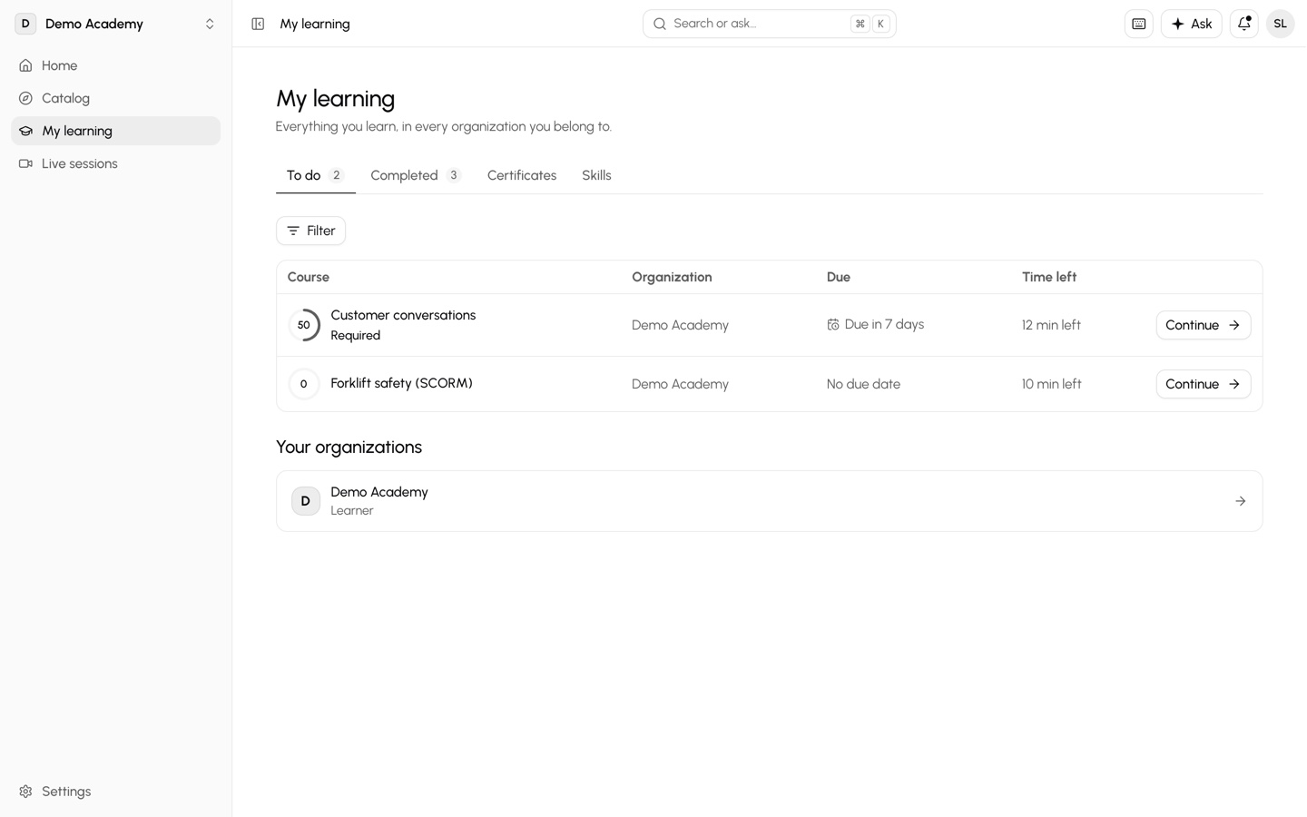Click the "12 min left" value
Image resolution: width=1307 pixels, height=817 pixels.
1051,325
